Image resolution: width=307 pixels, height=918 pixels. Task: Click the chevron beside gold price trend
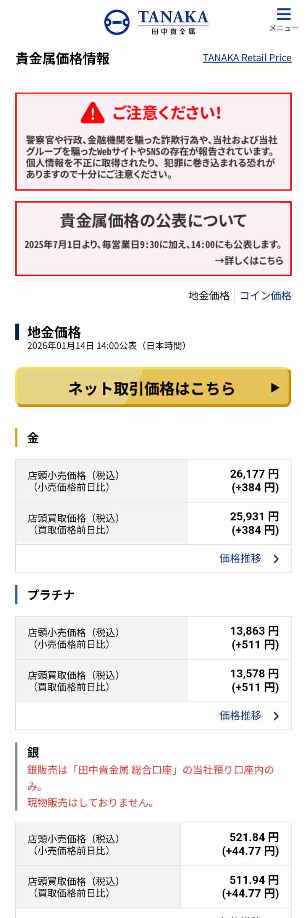pos(276,559)
